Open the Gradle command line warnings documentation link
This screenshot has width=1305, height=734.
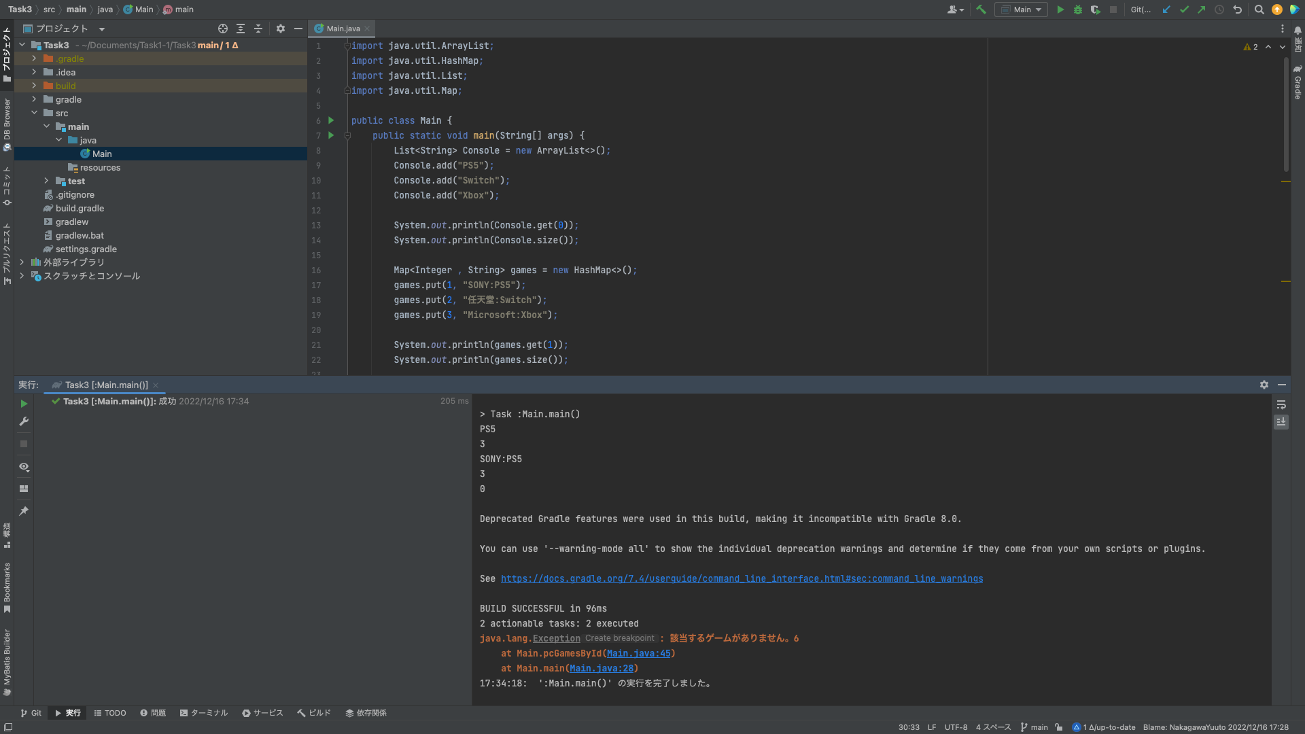tap(742, 578)
